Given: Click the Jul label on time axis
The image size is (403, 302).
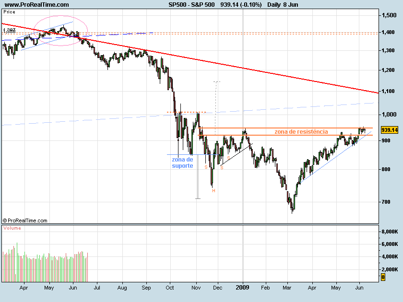Looking at the screenshot, I should click(x=97, y=288).
